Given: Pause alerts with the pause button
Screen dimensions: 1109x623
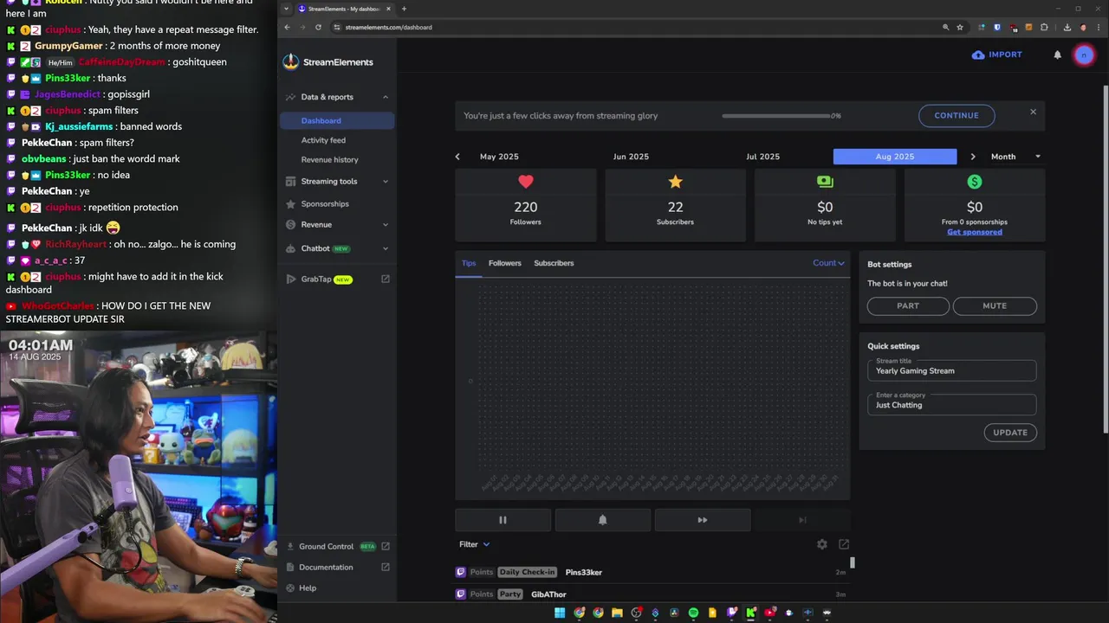Looking at the screenshot, I should (x=503, y=520).
